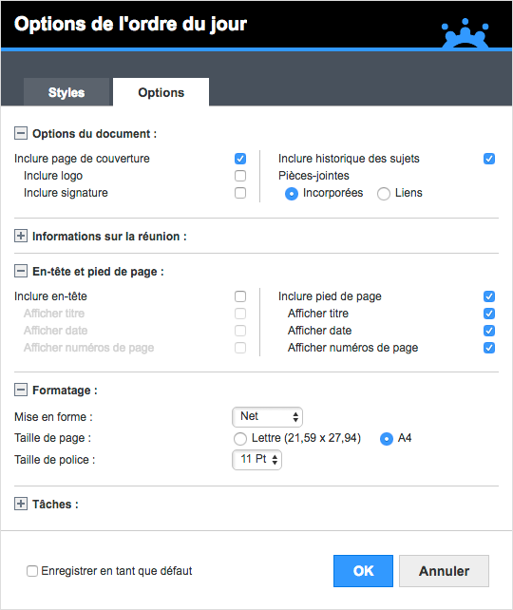Collapse En-tête et pied de page section

[x=21, y=271]
